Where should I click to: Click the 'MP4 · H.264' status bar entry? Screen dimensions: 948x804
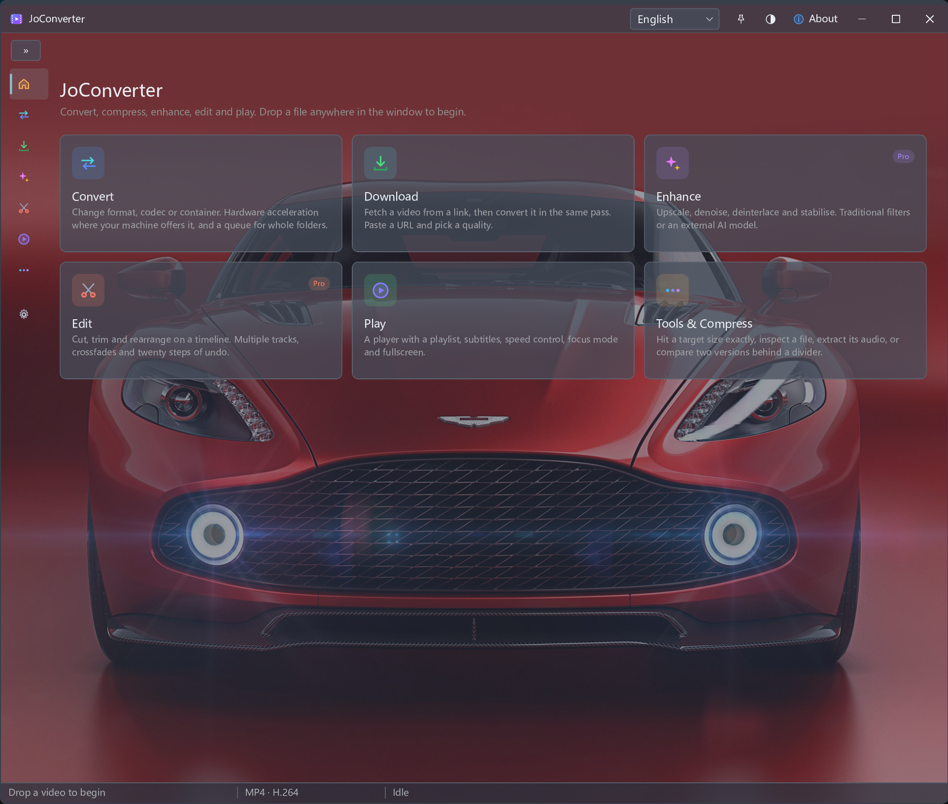(x=272, y=793)
